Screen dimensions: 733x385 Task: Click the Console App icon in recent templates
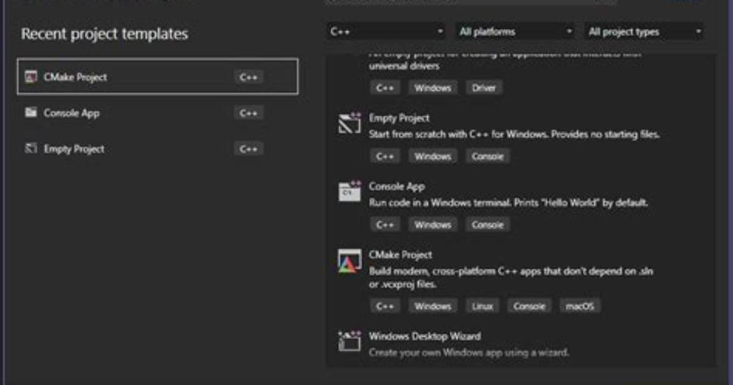[x=31, y=112]
